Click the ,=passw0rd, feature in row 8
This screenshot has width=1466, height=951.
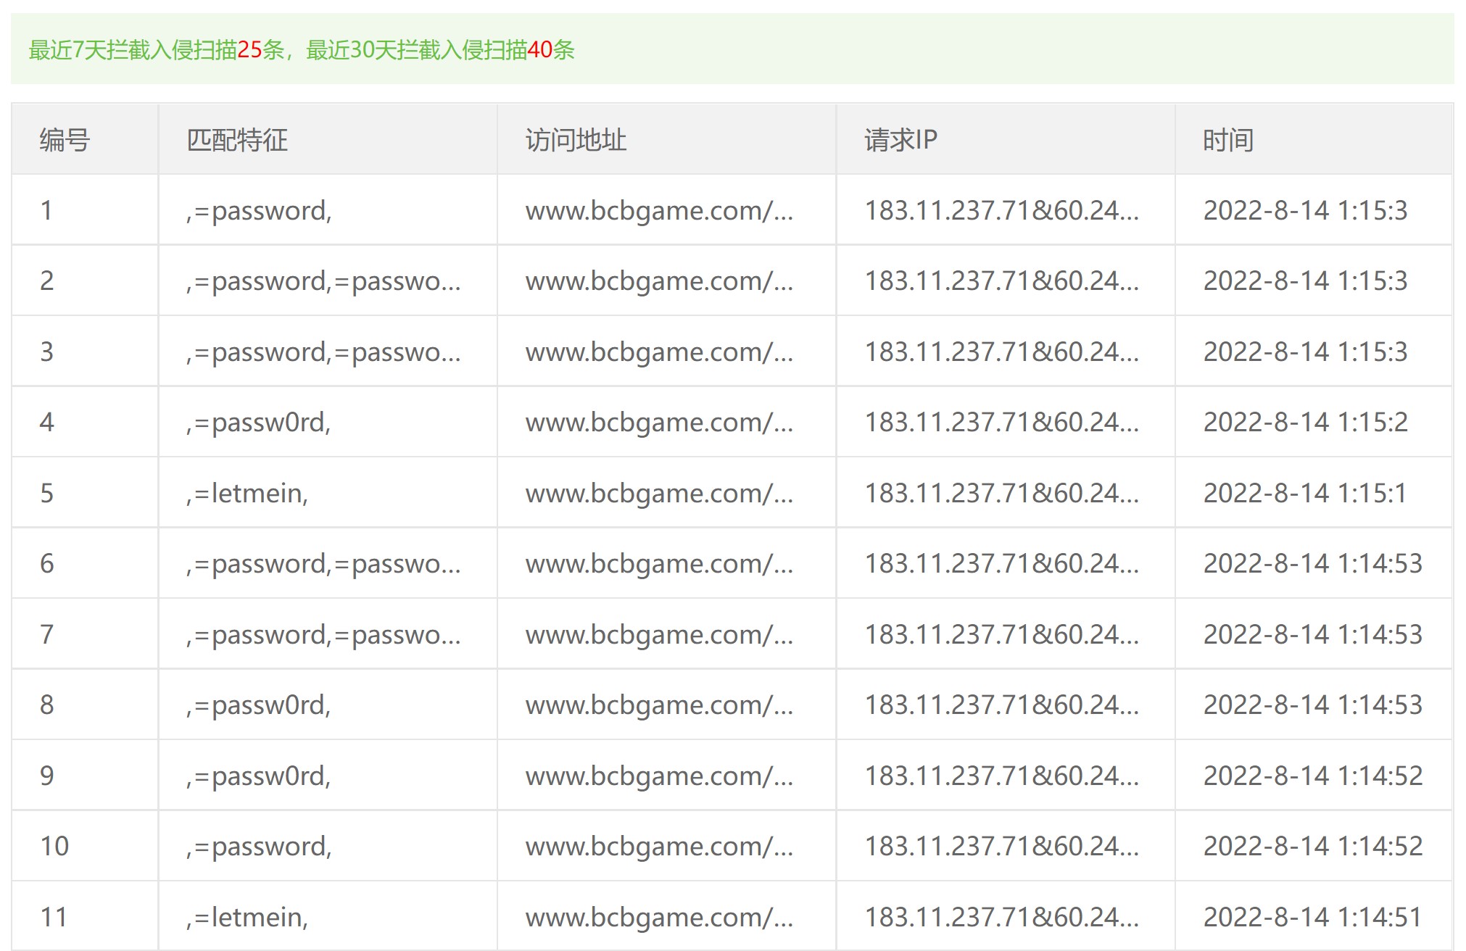(x=259, y=705)
